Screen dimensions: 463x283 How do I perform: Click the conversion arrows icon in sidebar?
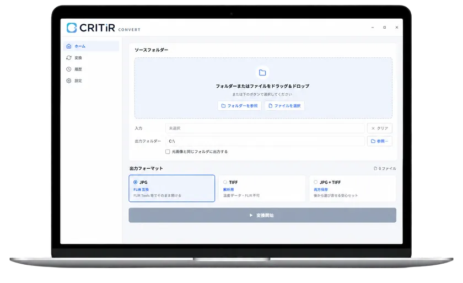click(x=69, y=57)
